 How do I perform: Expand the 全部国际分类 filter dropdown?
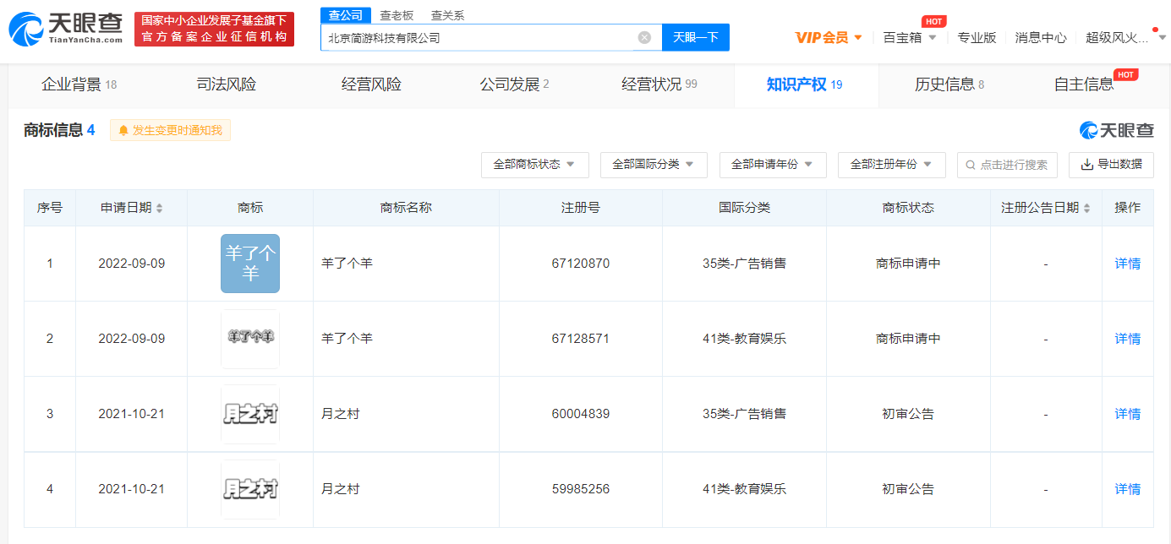(654, 165)
